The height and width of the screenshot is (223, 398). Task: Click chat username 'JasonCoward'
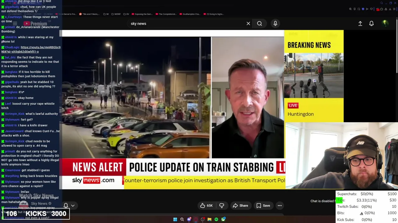point(14,131)
